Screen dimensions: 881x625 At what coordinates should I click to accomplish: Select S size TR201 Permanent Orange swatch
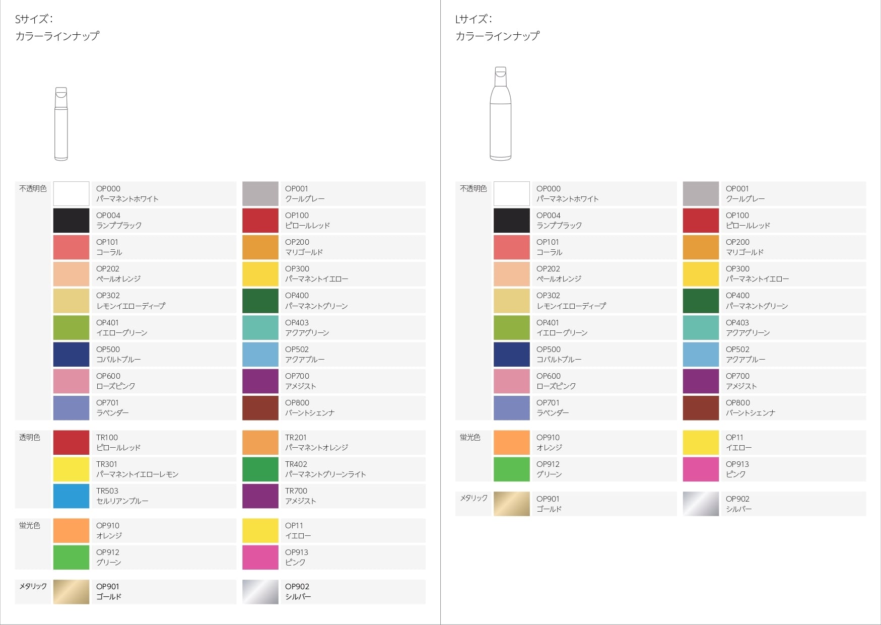(260, 443)
